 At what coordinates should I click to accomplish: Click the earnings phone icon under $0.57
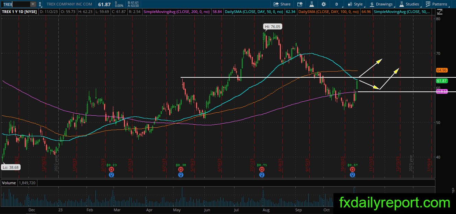tap(352, 169)
